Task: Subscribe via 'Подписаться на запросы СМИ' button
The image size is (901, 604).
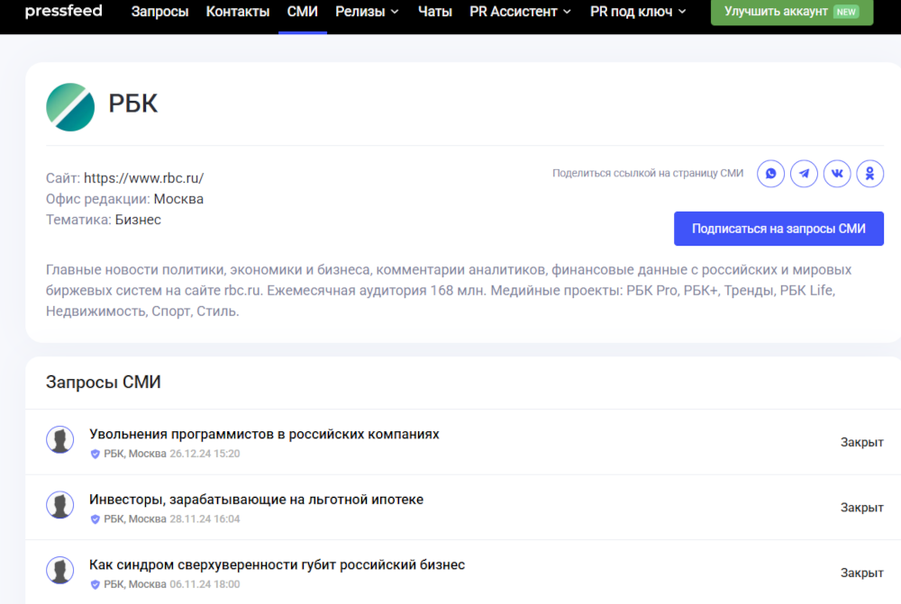Action: (778, 229)
